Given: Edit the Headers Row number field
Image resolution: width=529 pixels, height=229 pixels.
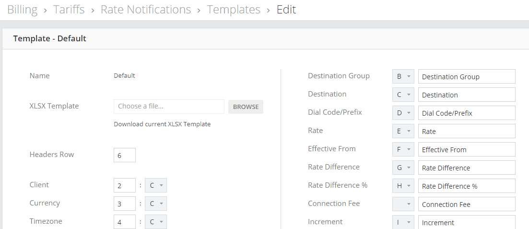Looking at the screenshot, I should tap(125, 155).
